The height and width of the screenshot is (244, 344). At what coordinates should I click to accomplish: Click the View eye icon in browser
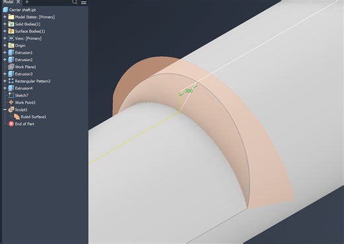(x=11, y=38)
